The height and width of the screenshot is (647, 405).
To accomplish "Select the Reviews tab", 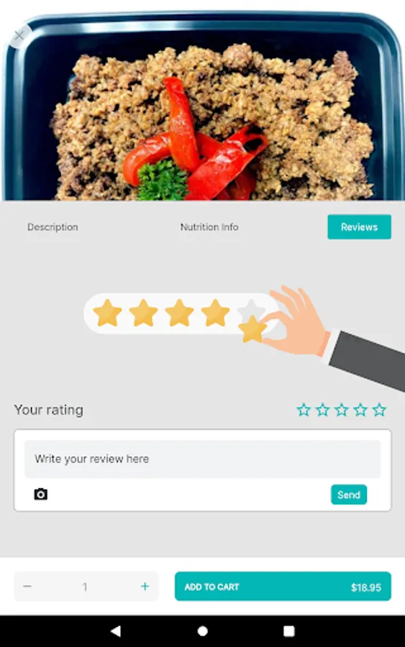I will (359, 227).
